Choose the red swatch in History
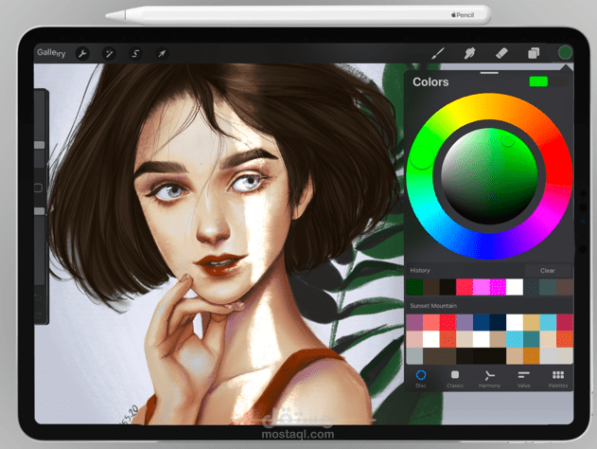Viewport: 597px width, 449px height. tap(465, 287)
